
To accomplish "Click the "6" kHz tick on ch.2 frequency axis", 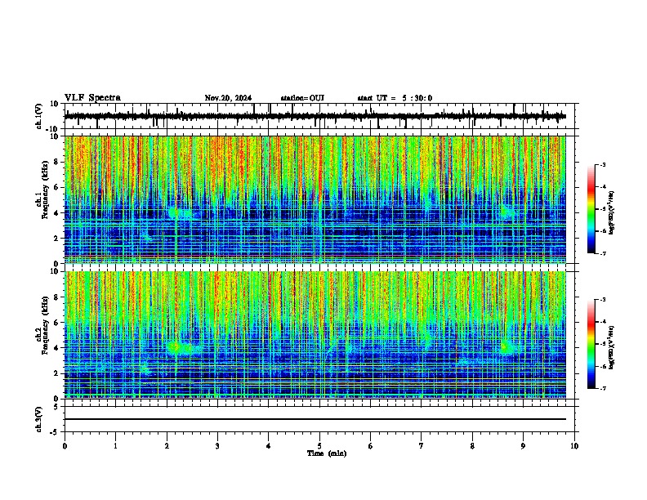I will tap(56, 323).
